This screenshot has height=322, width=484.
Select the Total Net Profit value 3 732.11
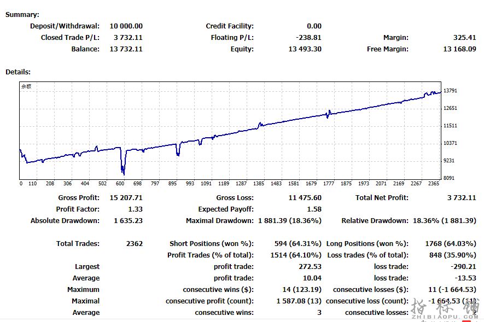[462, 197]
